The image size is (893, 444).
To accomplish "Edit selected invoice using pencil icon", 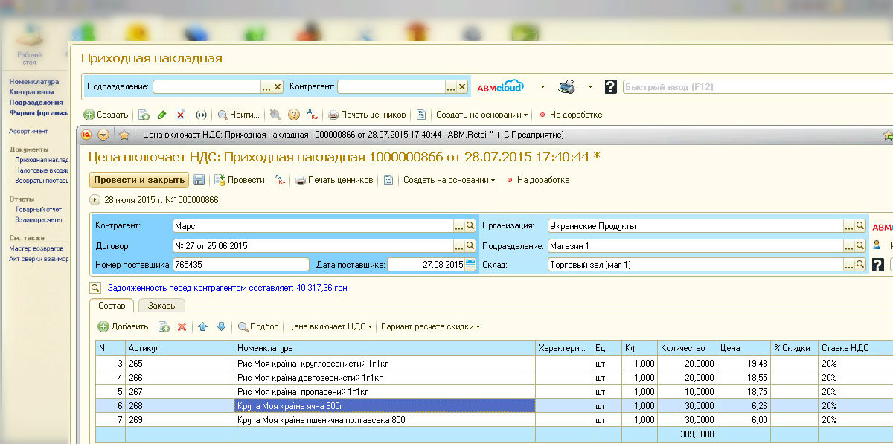I will [x=161, y=114].
